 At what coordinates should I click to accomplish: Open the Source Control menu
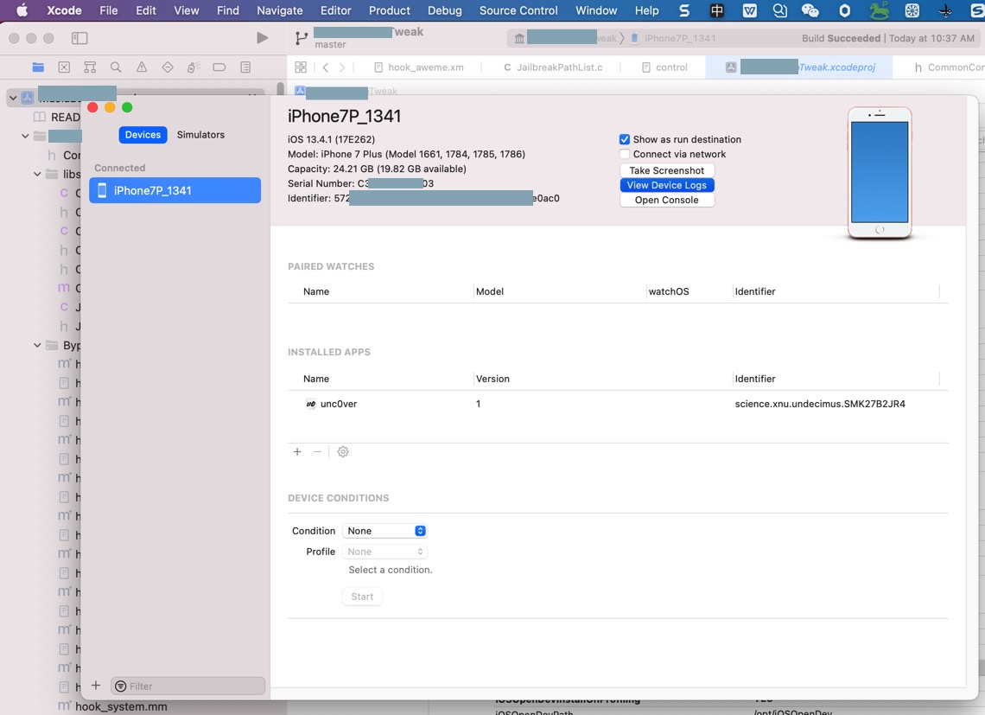pos(518,10)
